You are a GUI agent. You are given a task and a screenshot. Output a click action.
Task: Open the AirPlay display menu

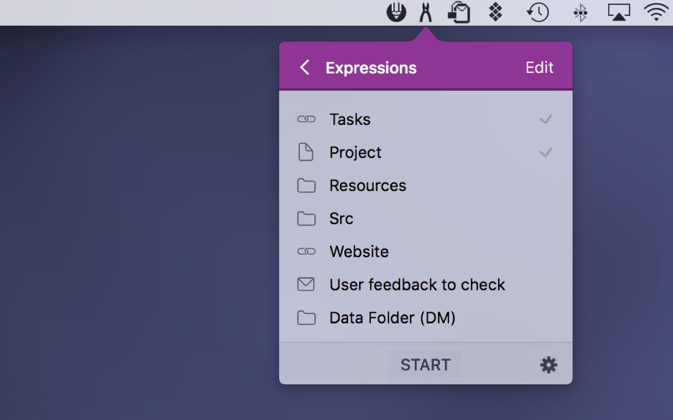619,12
